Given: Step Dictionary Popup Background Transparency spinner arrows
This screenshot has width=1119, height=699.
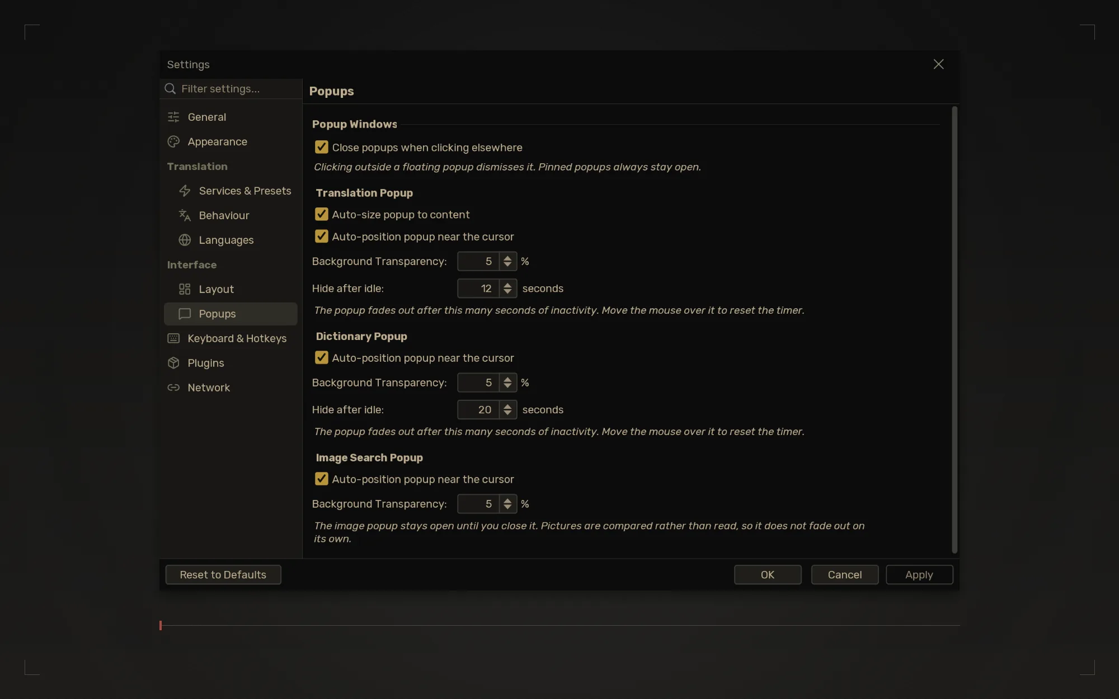Looking at the screenshot, I should tap(507, 382).
